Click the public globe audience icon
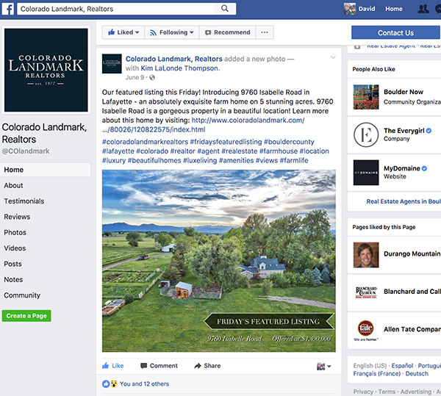 click(x=152, y=78)
